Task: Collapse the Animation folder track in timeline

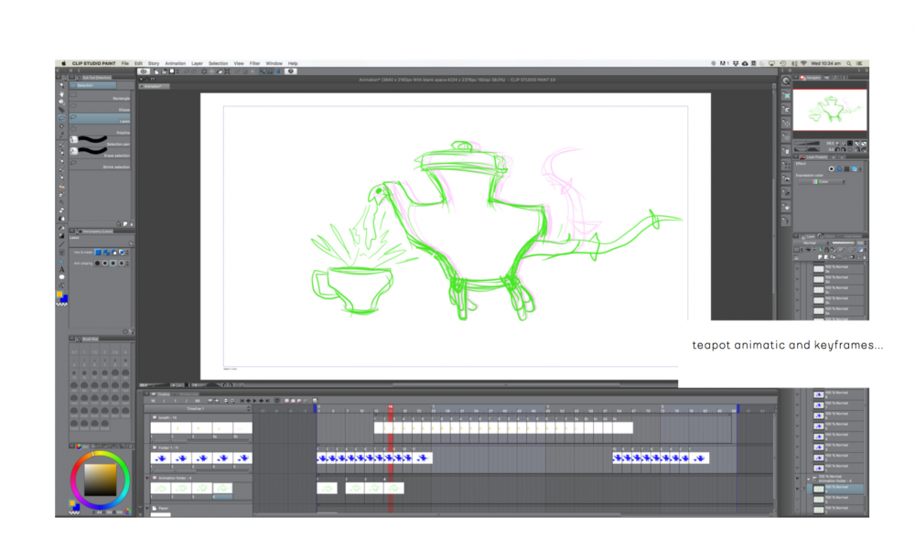Action: (x=147, y=478)
